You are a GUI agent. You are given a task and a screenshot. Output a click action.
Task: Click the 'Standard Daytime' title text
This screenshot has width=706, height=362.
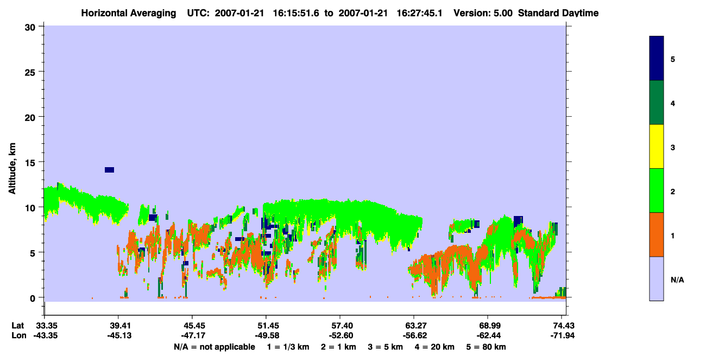coord(558,13)
